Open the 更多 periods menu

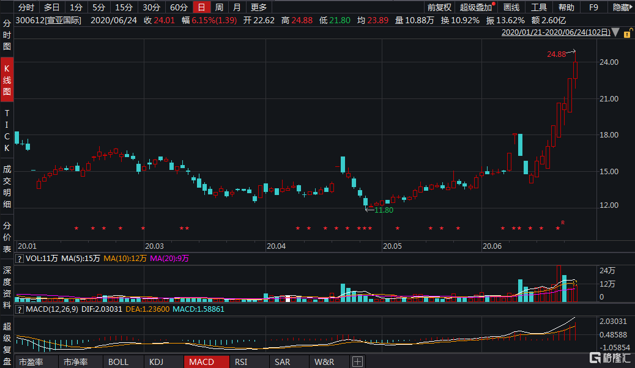click(259, 7)
